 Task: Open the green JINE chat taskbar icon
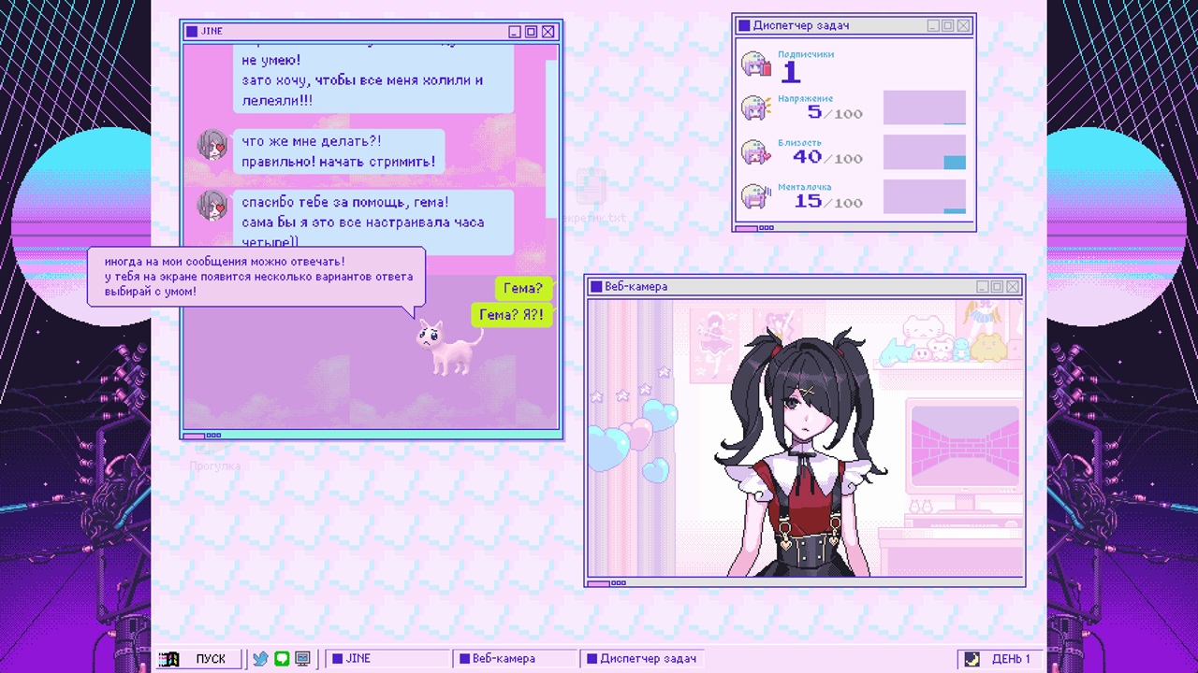pyautogui.click(x=282, y=659)
